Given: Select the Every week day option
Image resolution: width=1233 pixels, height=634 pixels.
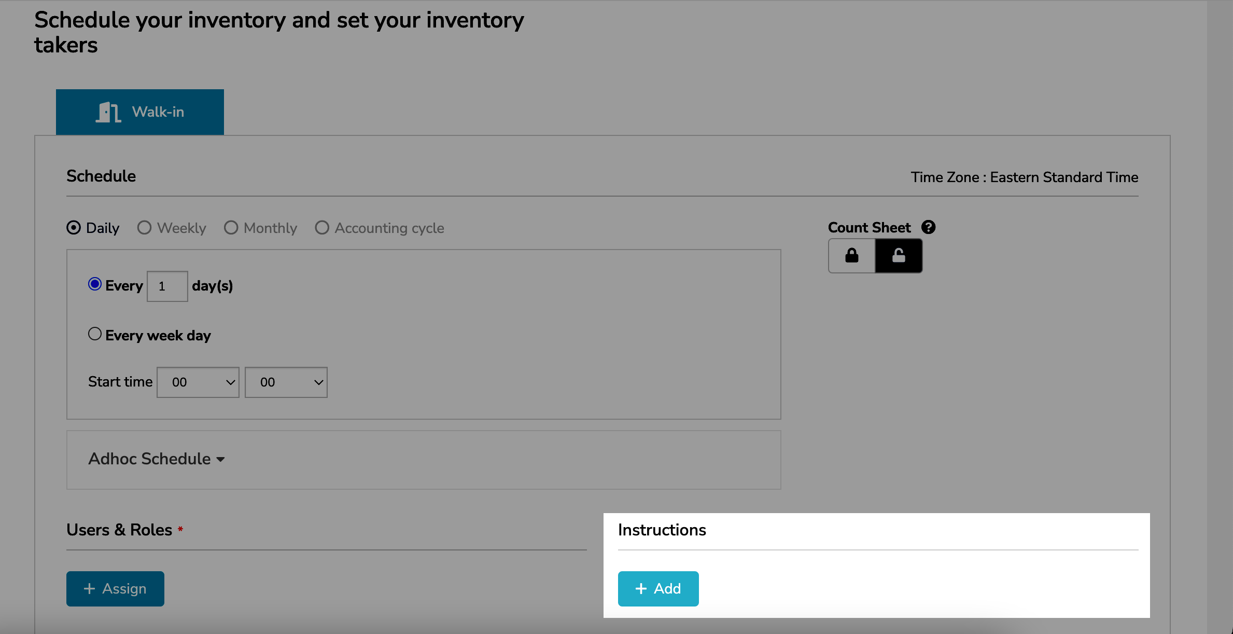Looking at the screenshot, I should point(95,334).
